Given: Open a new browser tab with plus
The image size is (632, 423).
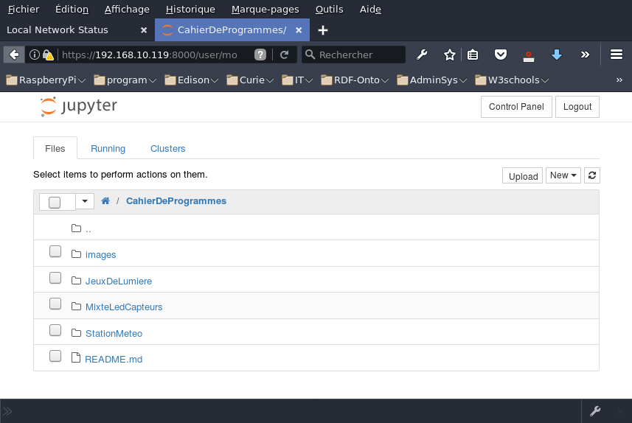Looking at the screenshot, I should point(322,30).
